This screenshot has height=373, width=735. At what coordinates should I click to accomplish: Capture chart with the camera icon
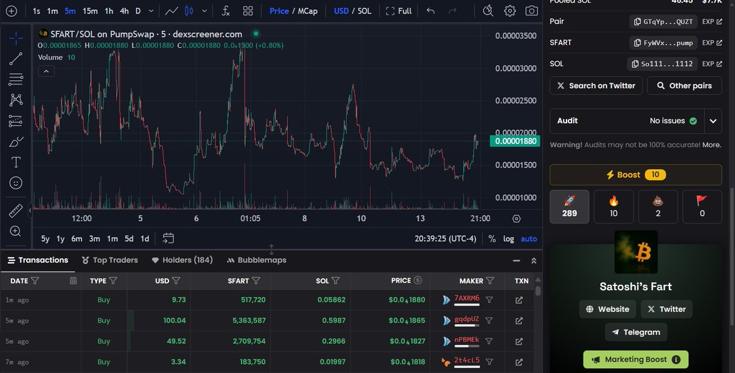point(531,10)
